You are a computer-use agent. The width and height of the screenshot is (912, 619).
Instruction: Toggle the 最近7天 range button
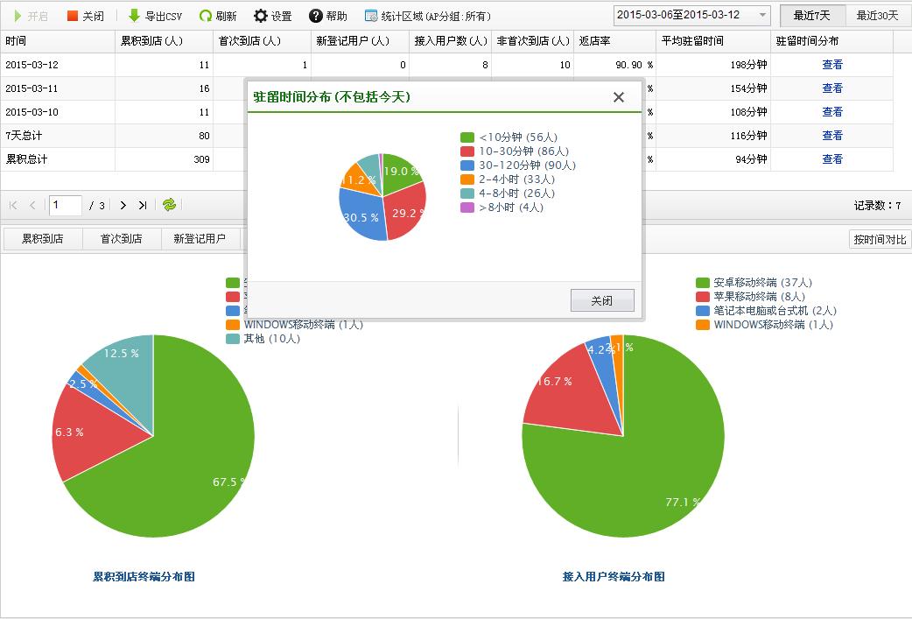[812, 15]
